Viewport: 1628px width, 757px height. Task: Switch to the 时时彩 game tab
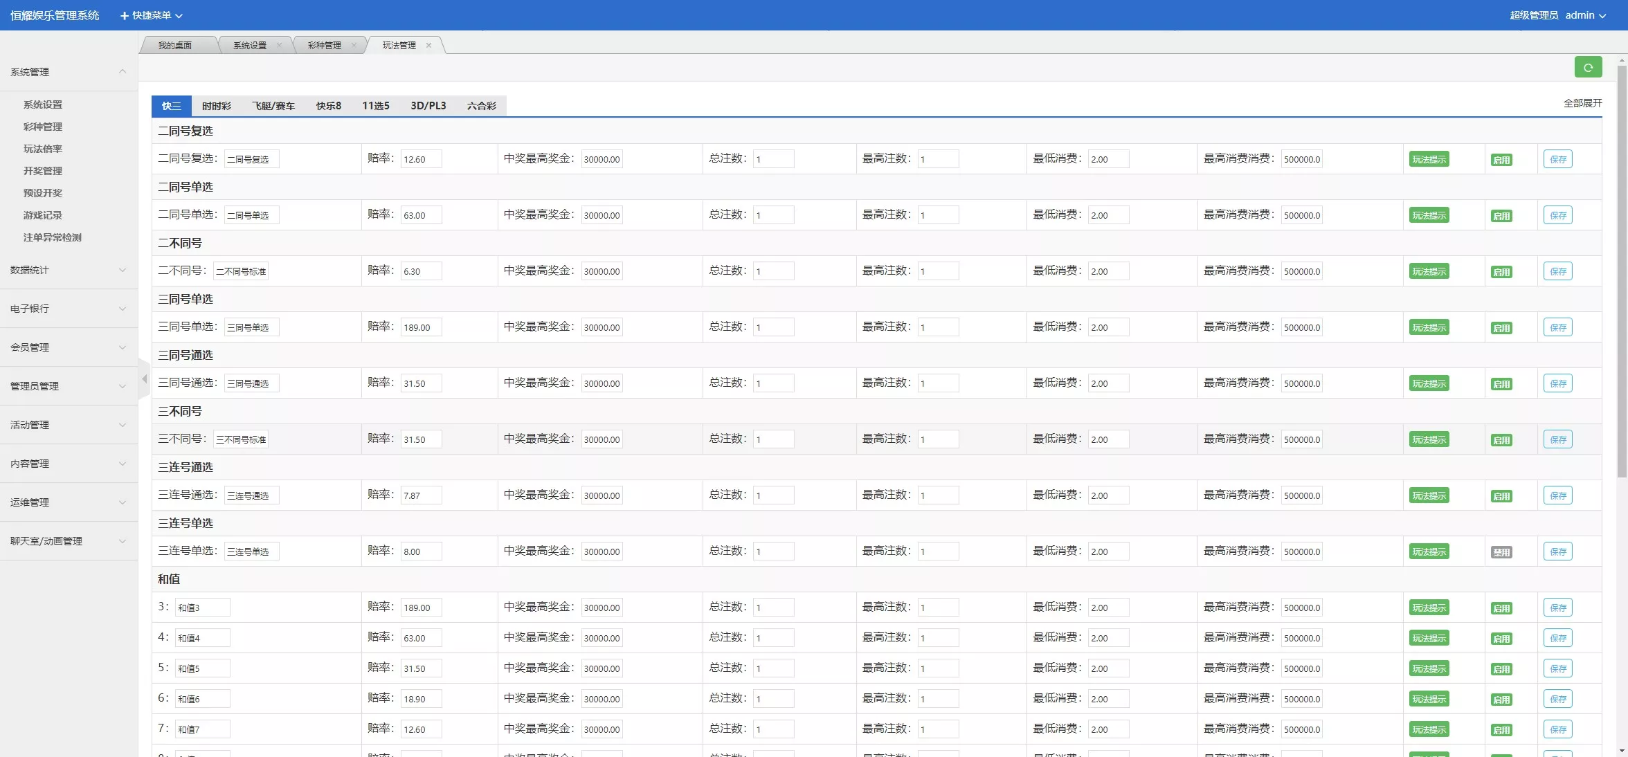tap(216, 106)
